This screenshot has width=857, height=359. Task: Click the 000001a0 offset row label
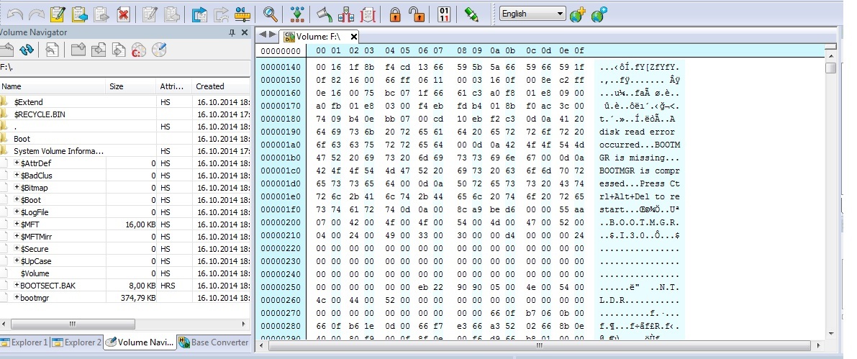[x=281, y=145]
